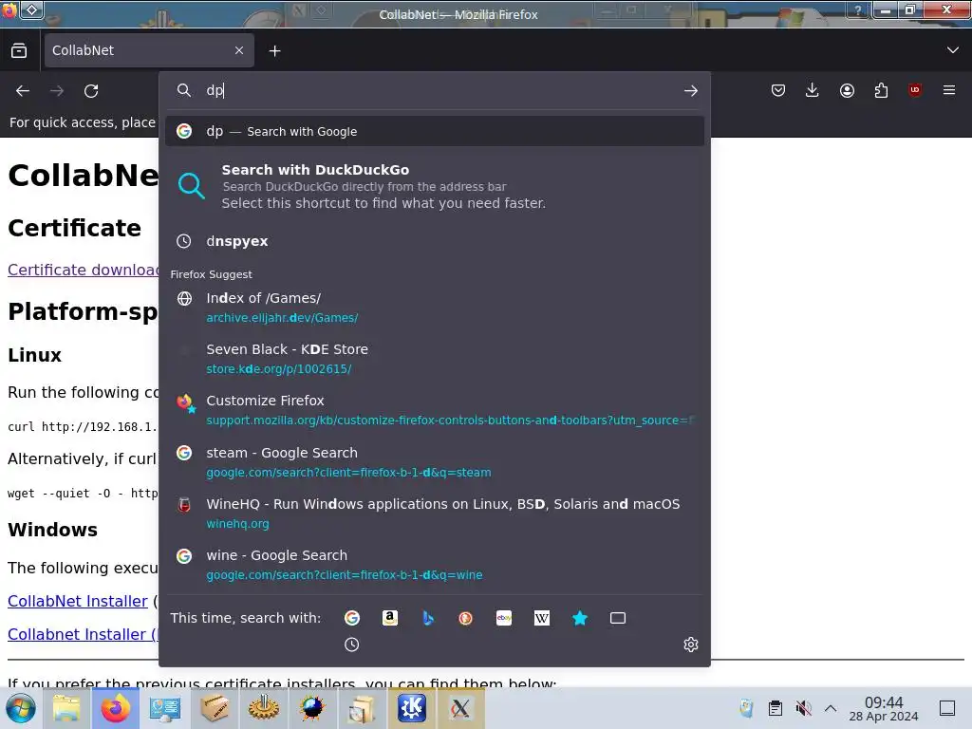
Task: Open the KDE application in taskbar
Action: pos(412,708)
